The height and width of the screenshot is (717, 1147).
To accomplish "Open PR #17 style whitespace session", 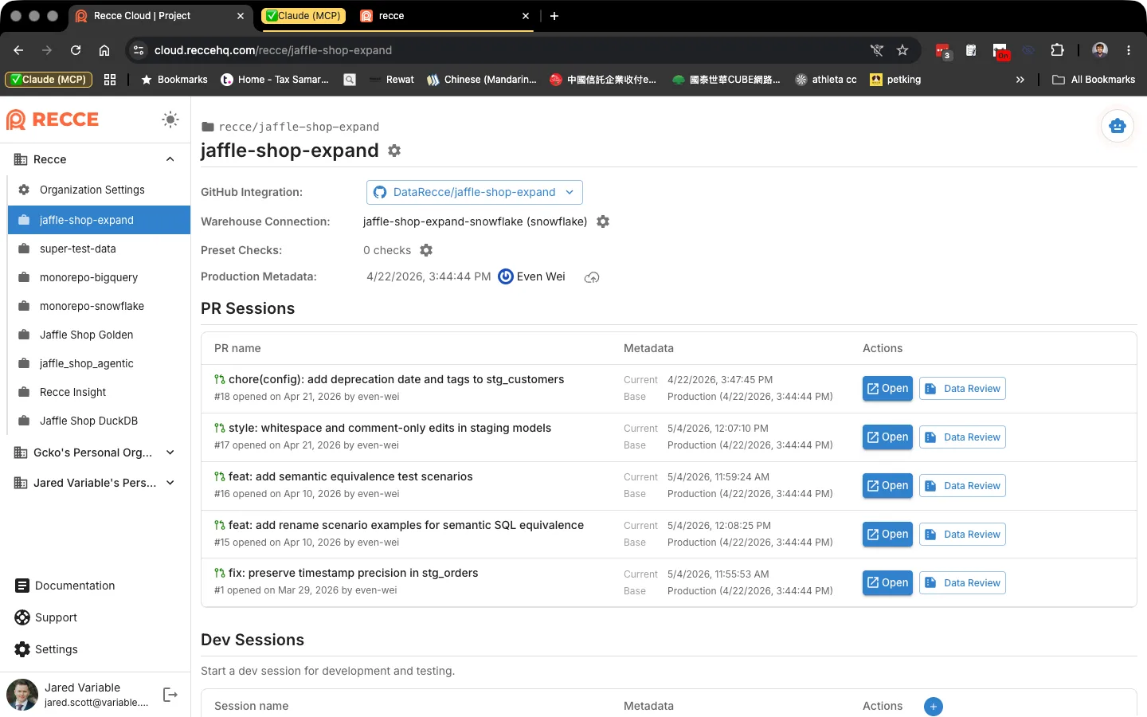I will [x=887, y=437].
